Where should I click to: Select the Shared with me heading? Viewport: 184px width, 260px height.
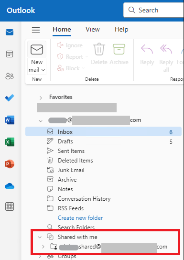pyautogui.click(x=77, y=237)
